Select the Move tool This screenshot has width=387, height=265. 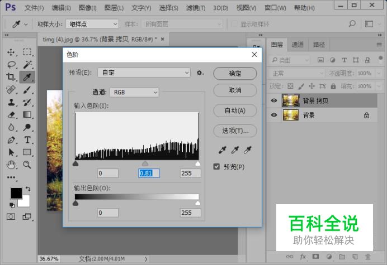[11, 52]
